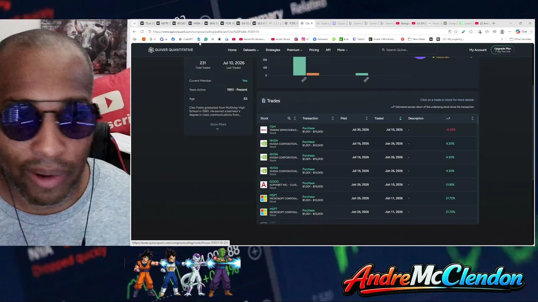Open the My projects bookmark

tap(450, 39)
